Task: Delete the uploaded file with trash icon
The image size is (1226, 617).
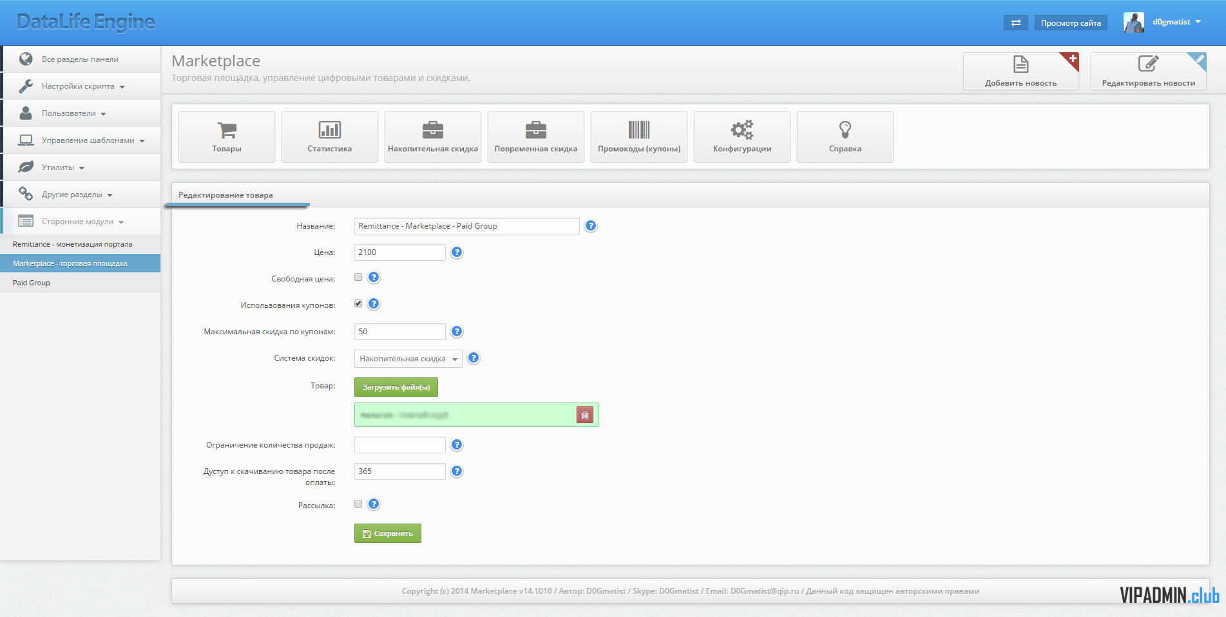Action: pos(585,415)
